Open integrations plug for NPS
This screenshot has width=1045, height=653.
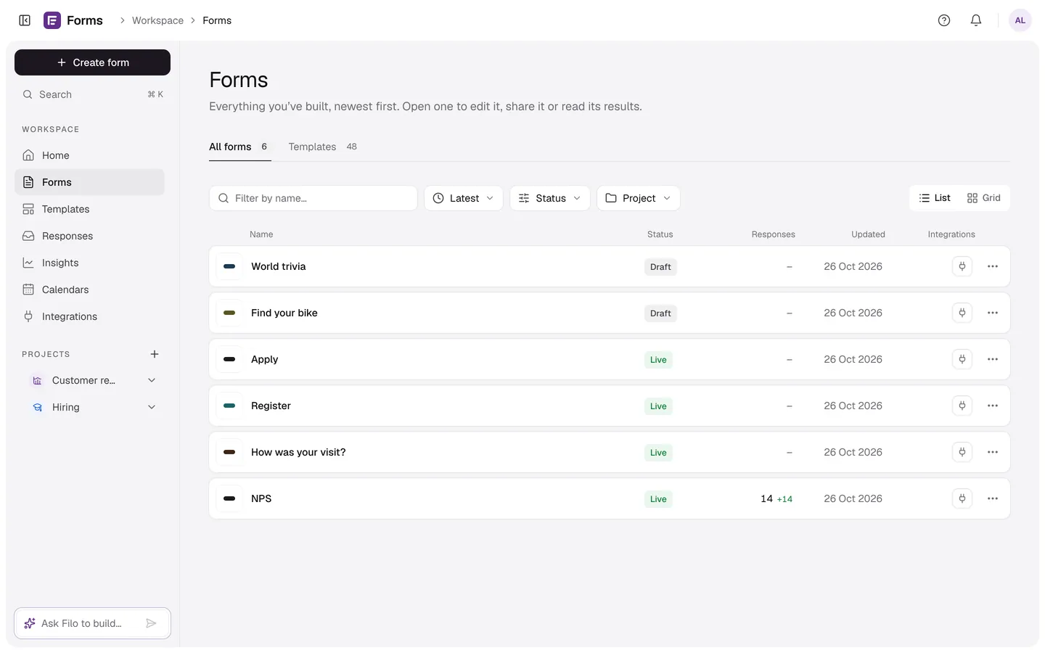(x=962, y=498)
